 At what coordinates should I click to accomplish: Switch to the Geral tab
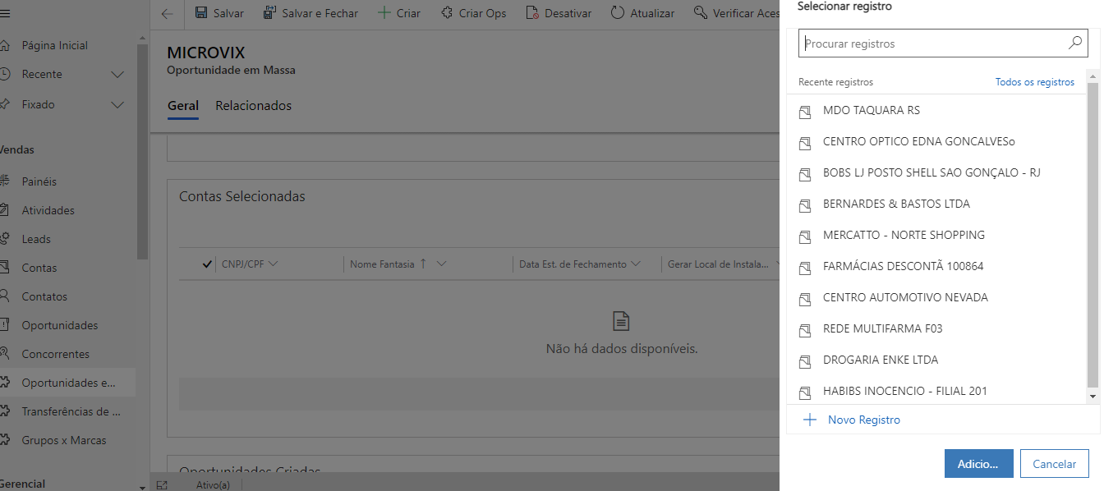tap(183, 106)
